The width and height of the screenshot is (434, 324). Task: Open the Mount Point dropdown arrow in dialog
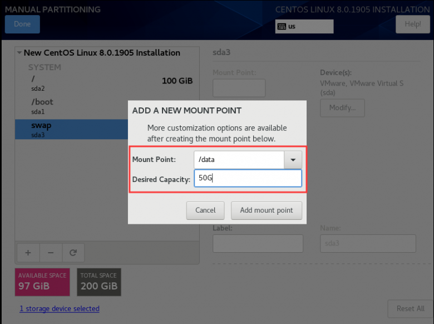(x=293, y=160)
